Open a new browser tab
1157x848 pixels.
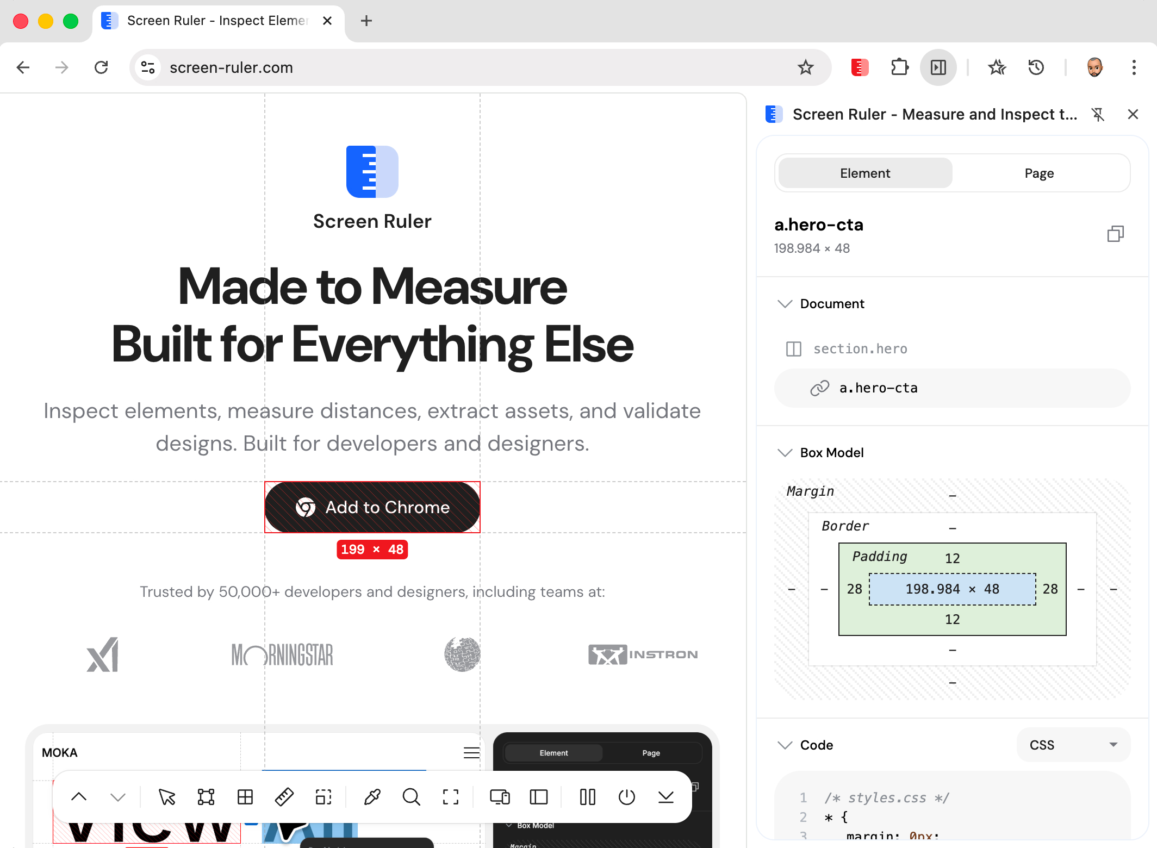[x=366, y=21]
